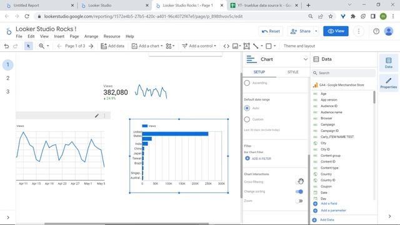Click the blue View button

tap(336, 31)
